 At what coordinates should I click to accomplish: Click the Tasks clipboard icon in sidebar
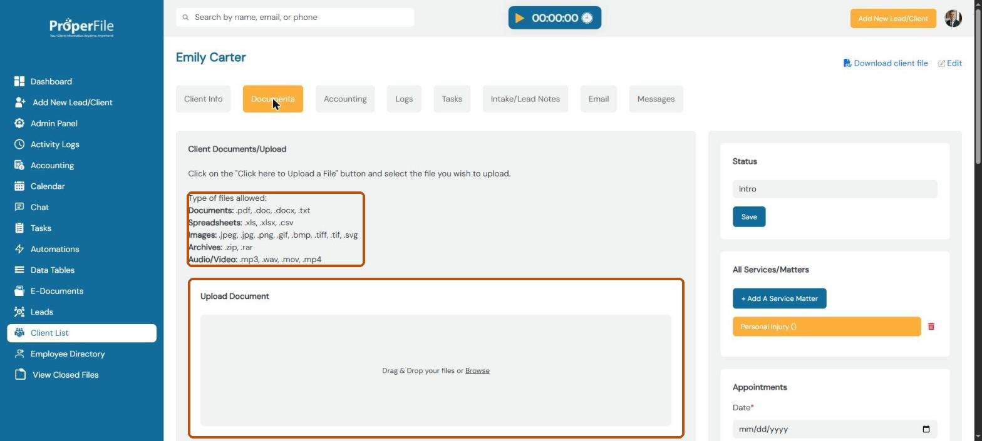point(19,228)
